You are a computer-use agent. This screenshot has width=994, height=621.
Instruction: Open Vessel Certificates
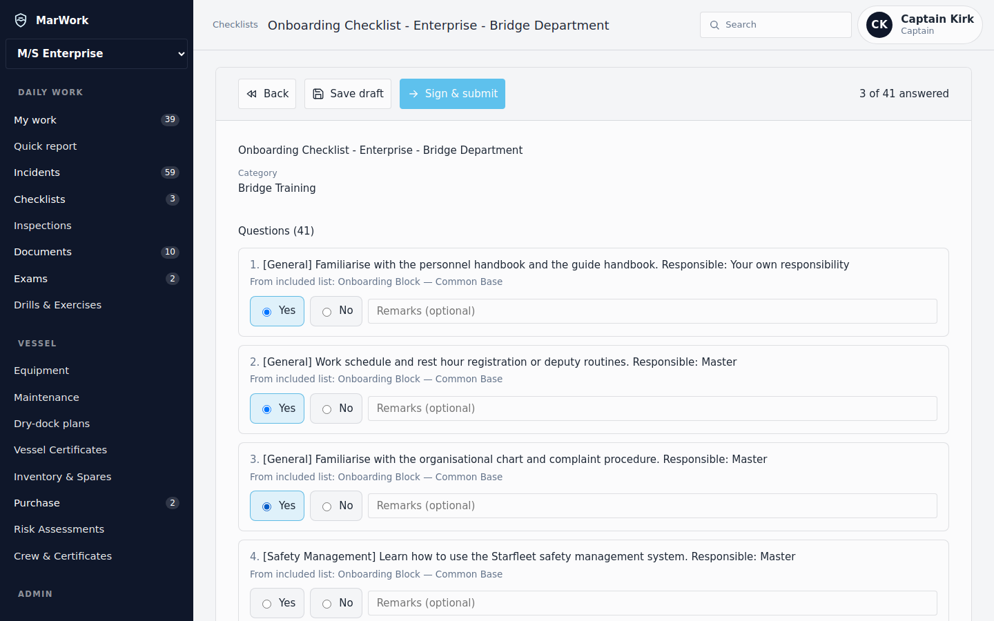pos(97,450)
